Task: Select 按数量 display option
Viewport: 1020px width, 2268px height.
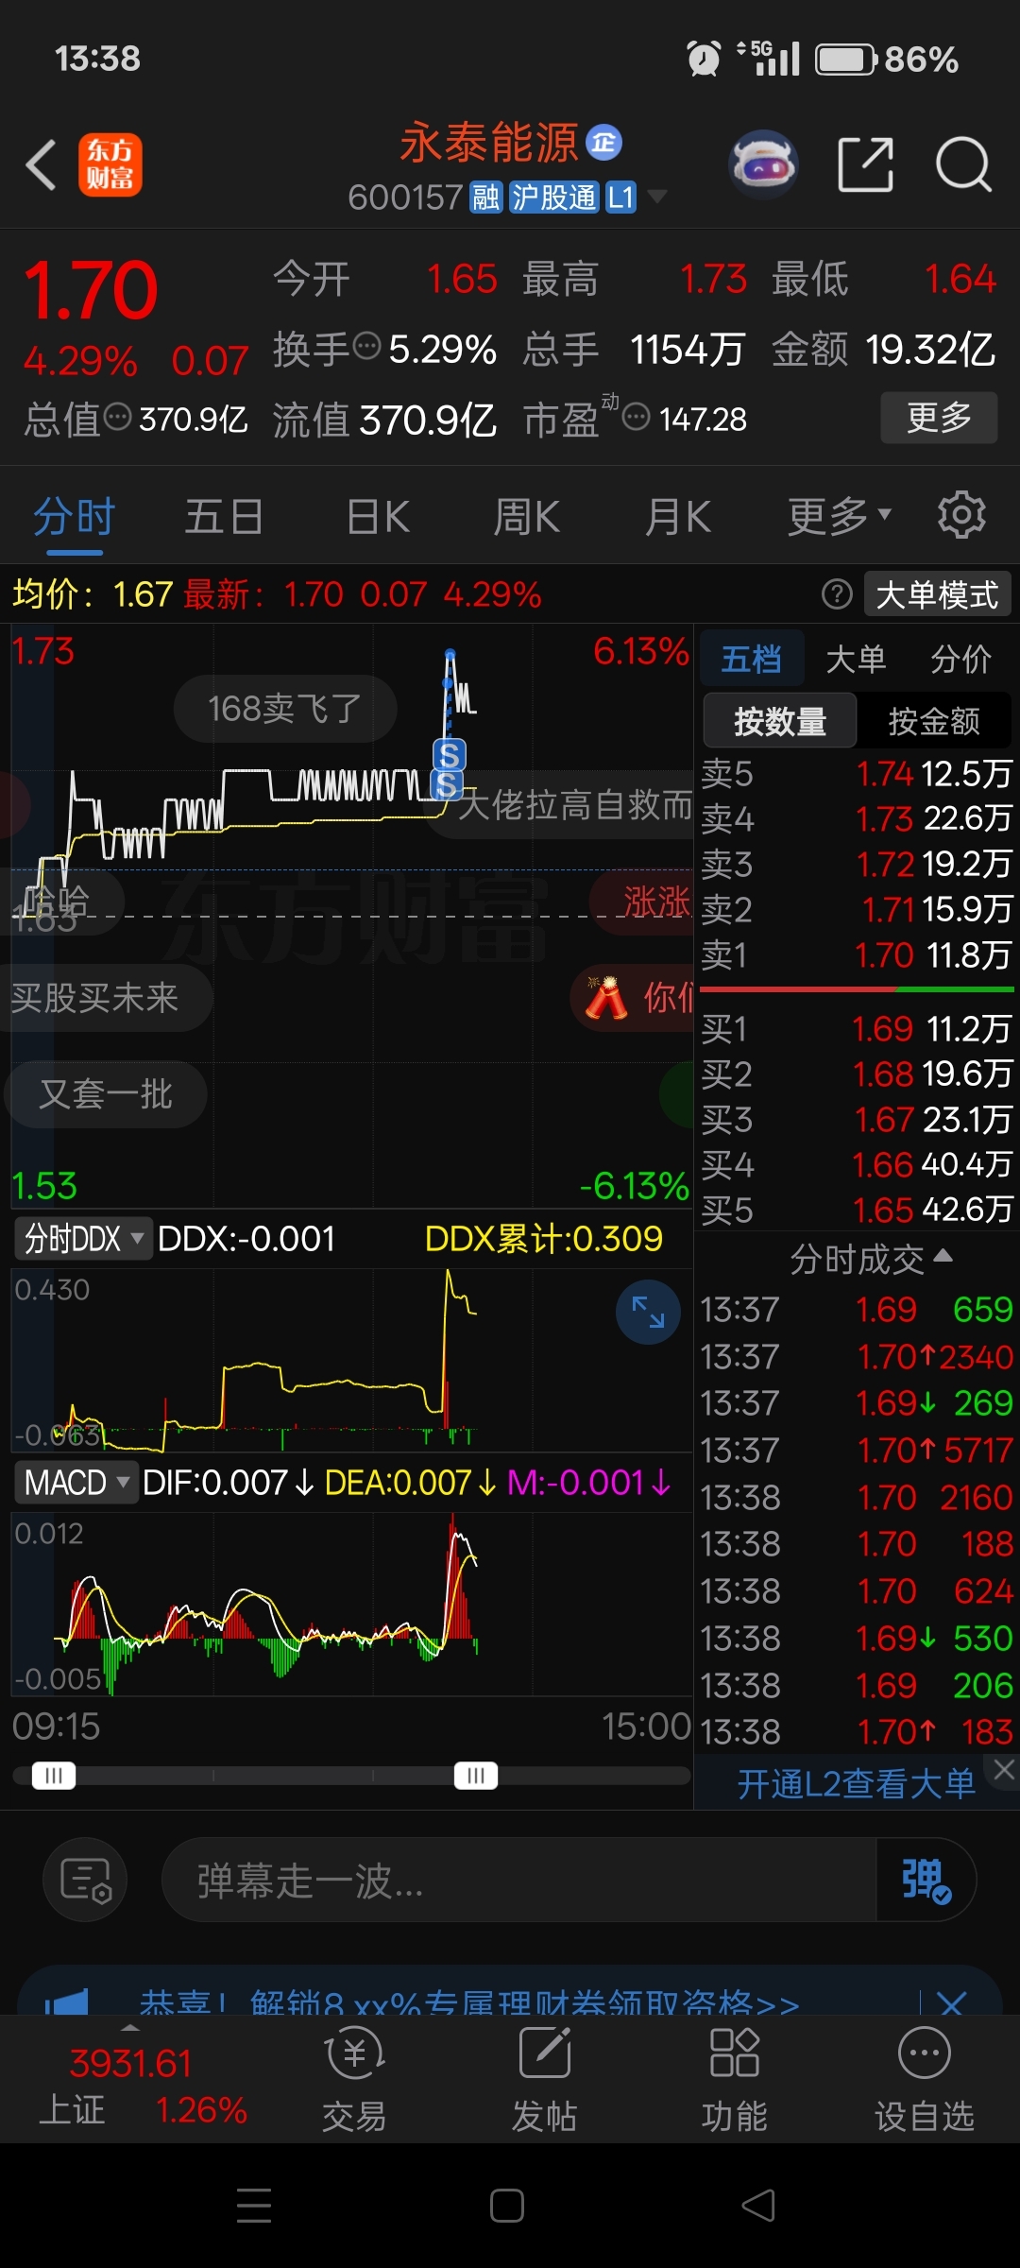Action: tap(780, 721)
